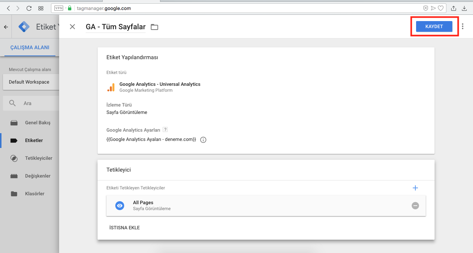Click the browser share icon
Screen dimensions: 473x253
pos(454,8)
